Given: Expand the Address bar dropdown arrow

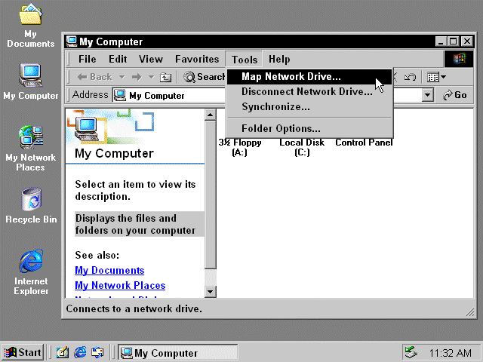Looking at the screenshot, I should click(428, 96).
